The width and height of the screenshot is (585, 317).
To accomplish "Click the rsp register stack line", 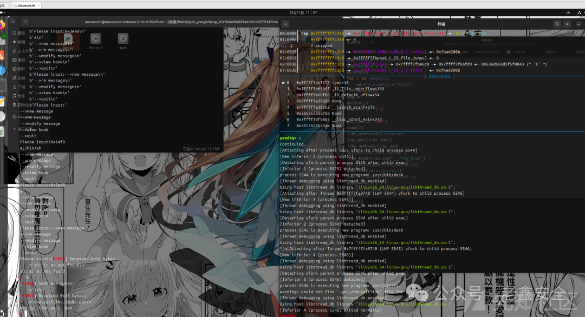I will [x=383, y=34].
